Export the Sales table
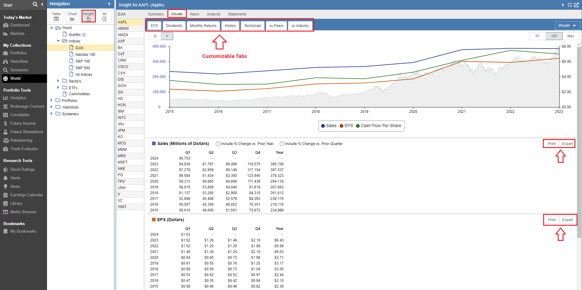582x290 pixels. click(x=567, y=144)
